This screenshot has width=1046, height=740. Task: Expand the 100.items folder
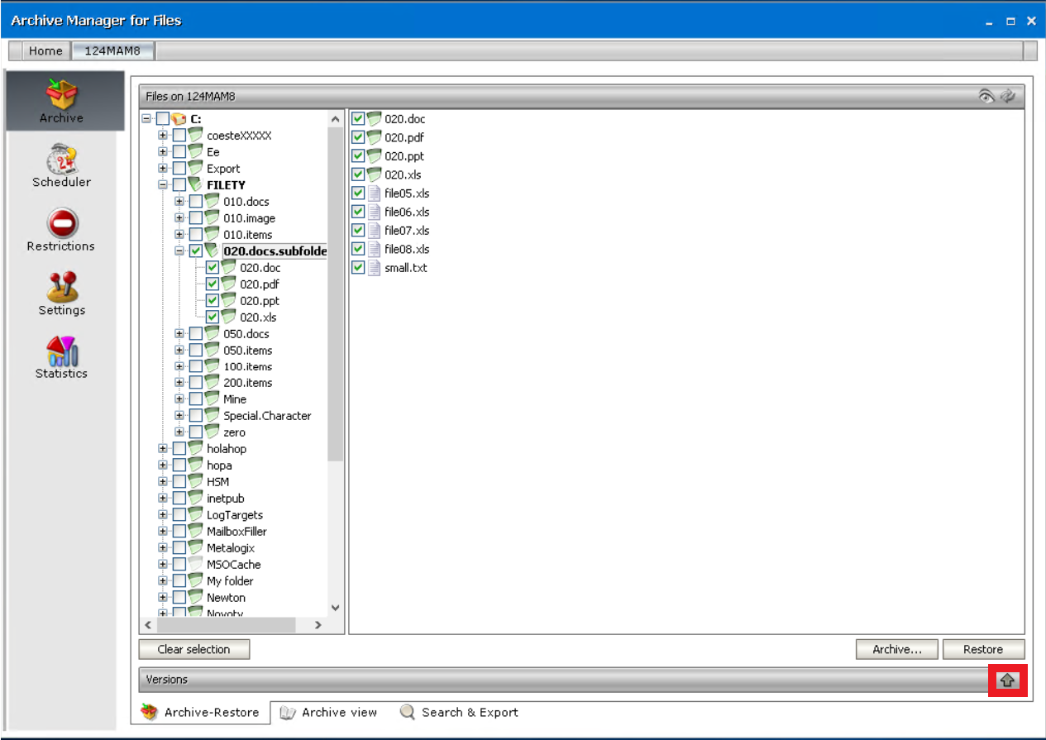(179, 366)
